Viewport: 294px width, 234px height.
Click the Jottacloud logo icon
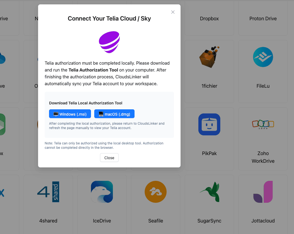coord(263,192)
